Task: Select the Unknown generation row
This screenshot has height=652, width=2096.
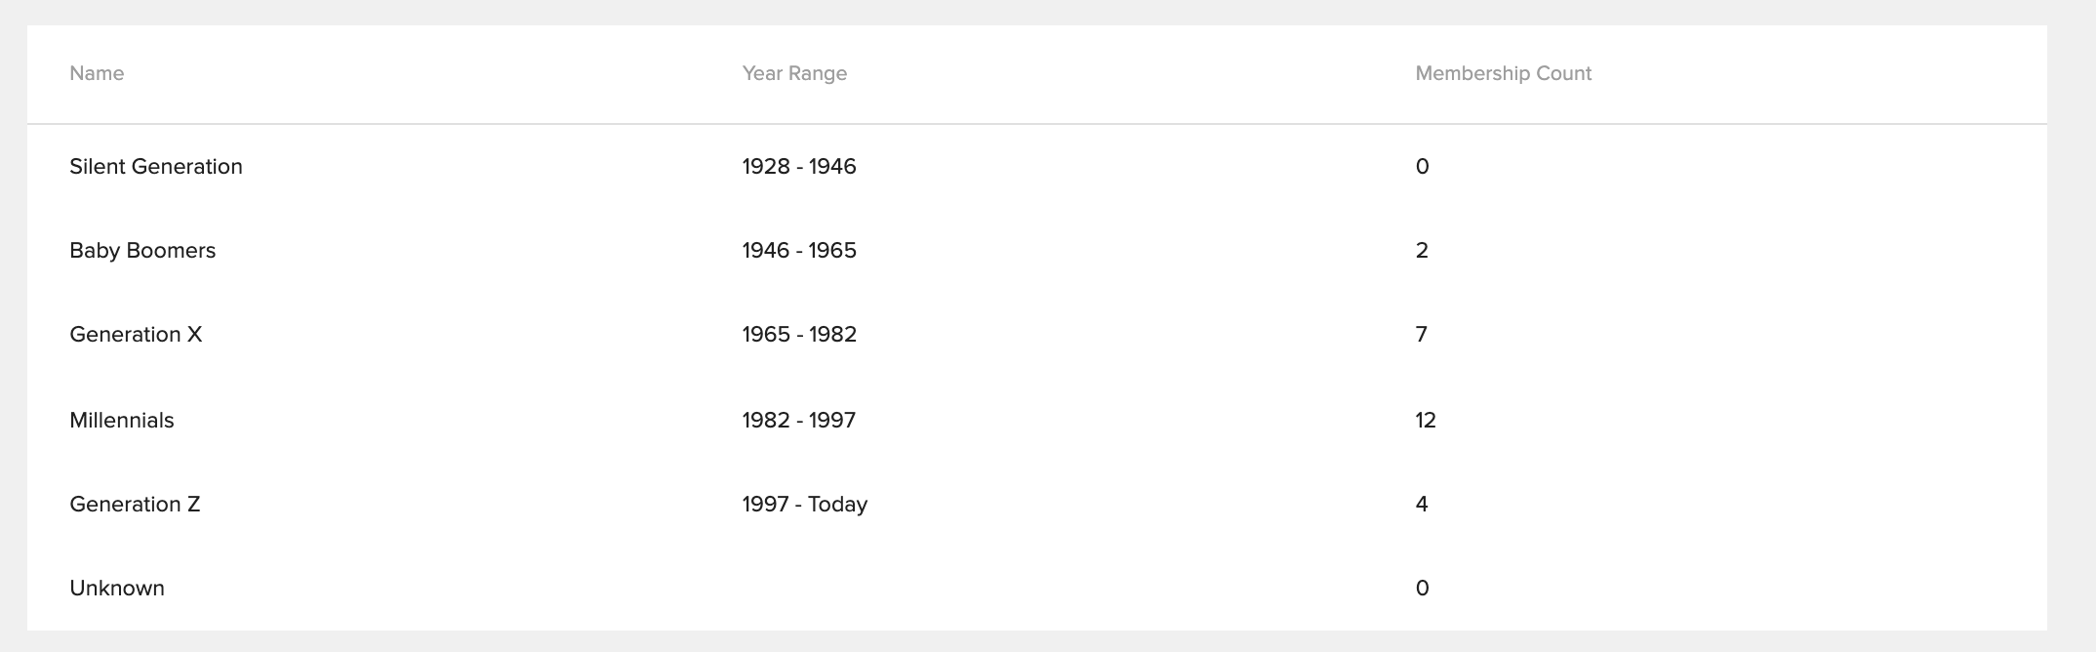Action: [x=1037, y=589]
